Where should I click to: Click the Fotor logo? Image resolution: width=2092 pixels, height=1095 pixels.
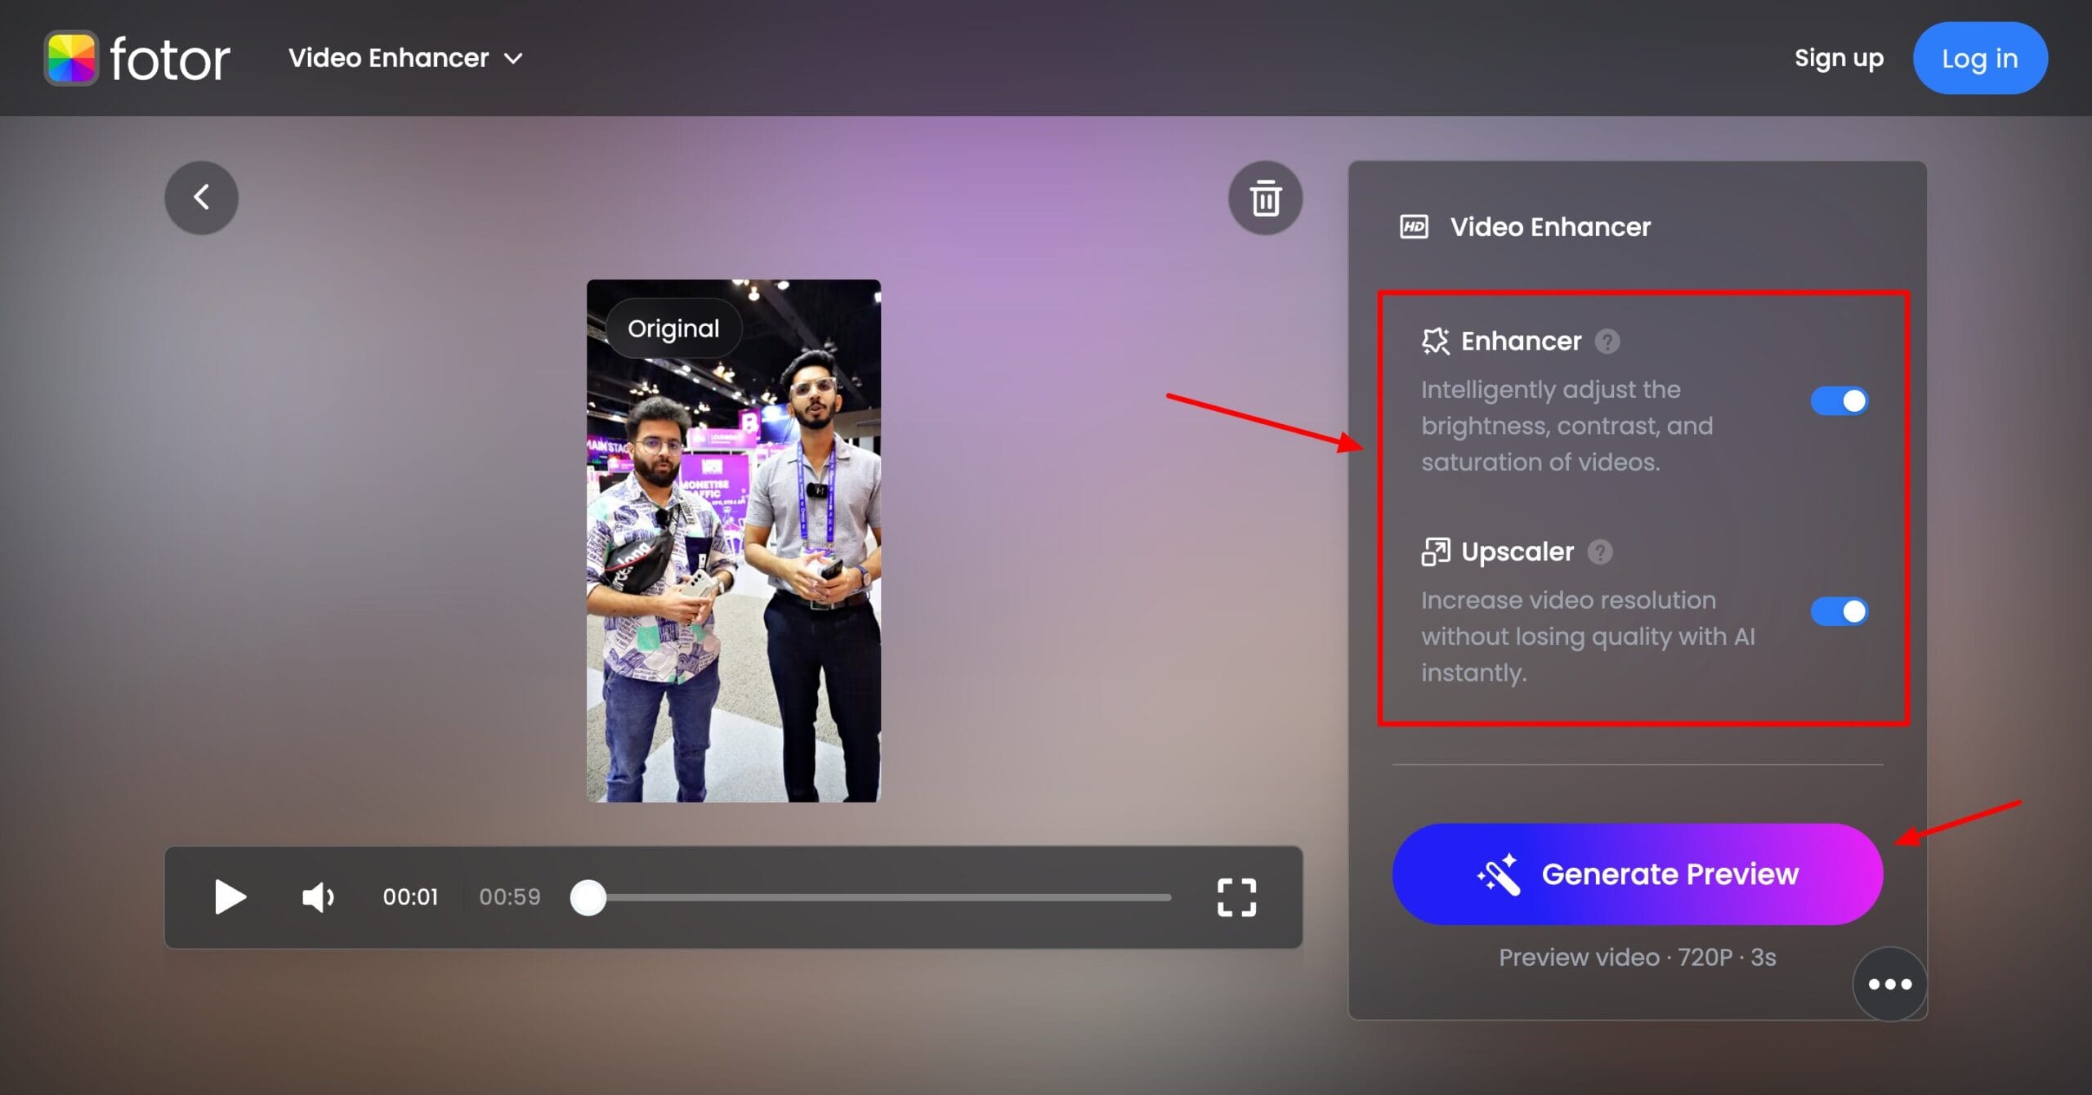click(137, 58)
